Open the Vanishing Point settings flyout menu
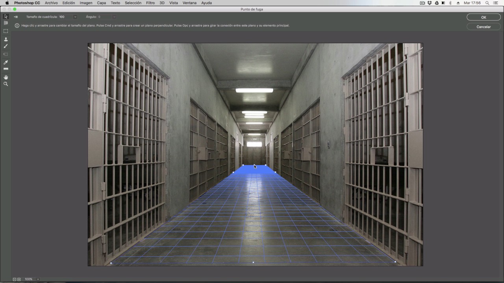Screen dimensions: 504x283 click(16, 17)
